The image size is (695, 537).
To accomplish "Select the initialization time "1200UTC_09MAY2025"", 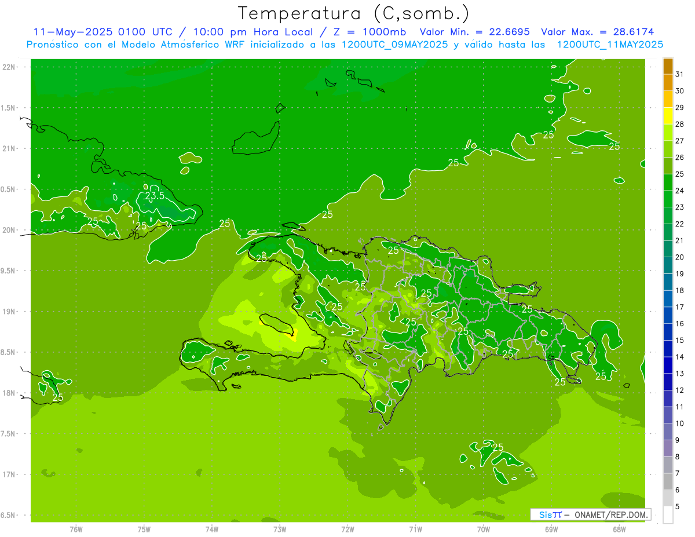I will click(x=394, y=45).
